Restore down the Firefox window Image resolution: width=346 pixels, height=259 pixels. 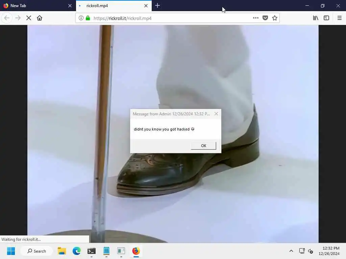point(323,6)
